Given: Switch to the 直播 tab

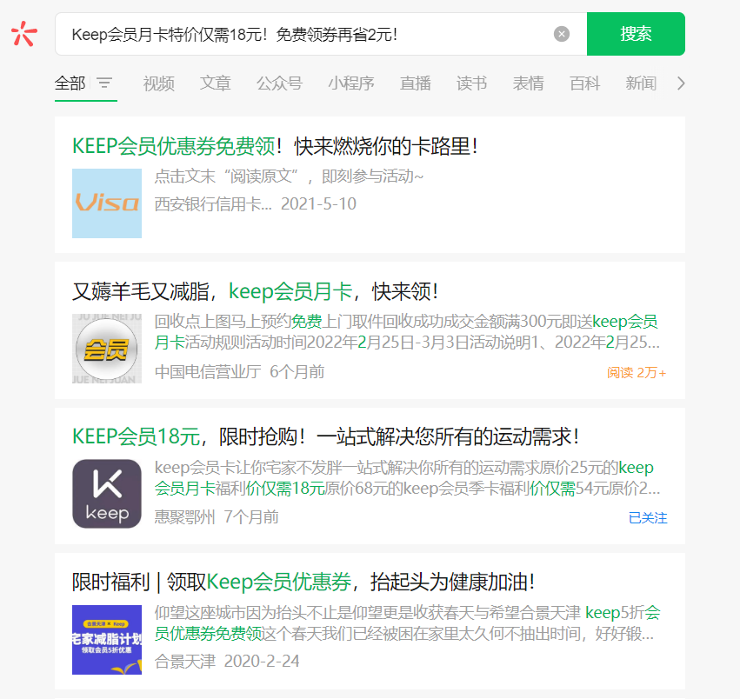Looking at the screenshot, I should pyautogui.click(x=416, y=83).
